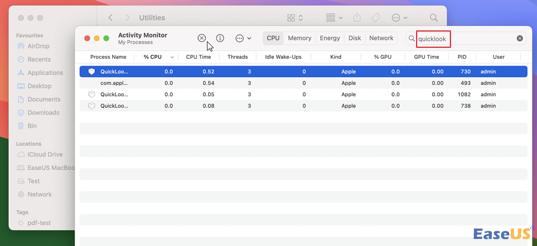Open Finder search magnifier icon
This screenshot has height=246, width=537.
point(434,18)
